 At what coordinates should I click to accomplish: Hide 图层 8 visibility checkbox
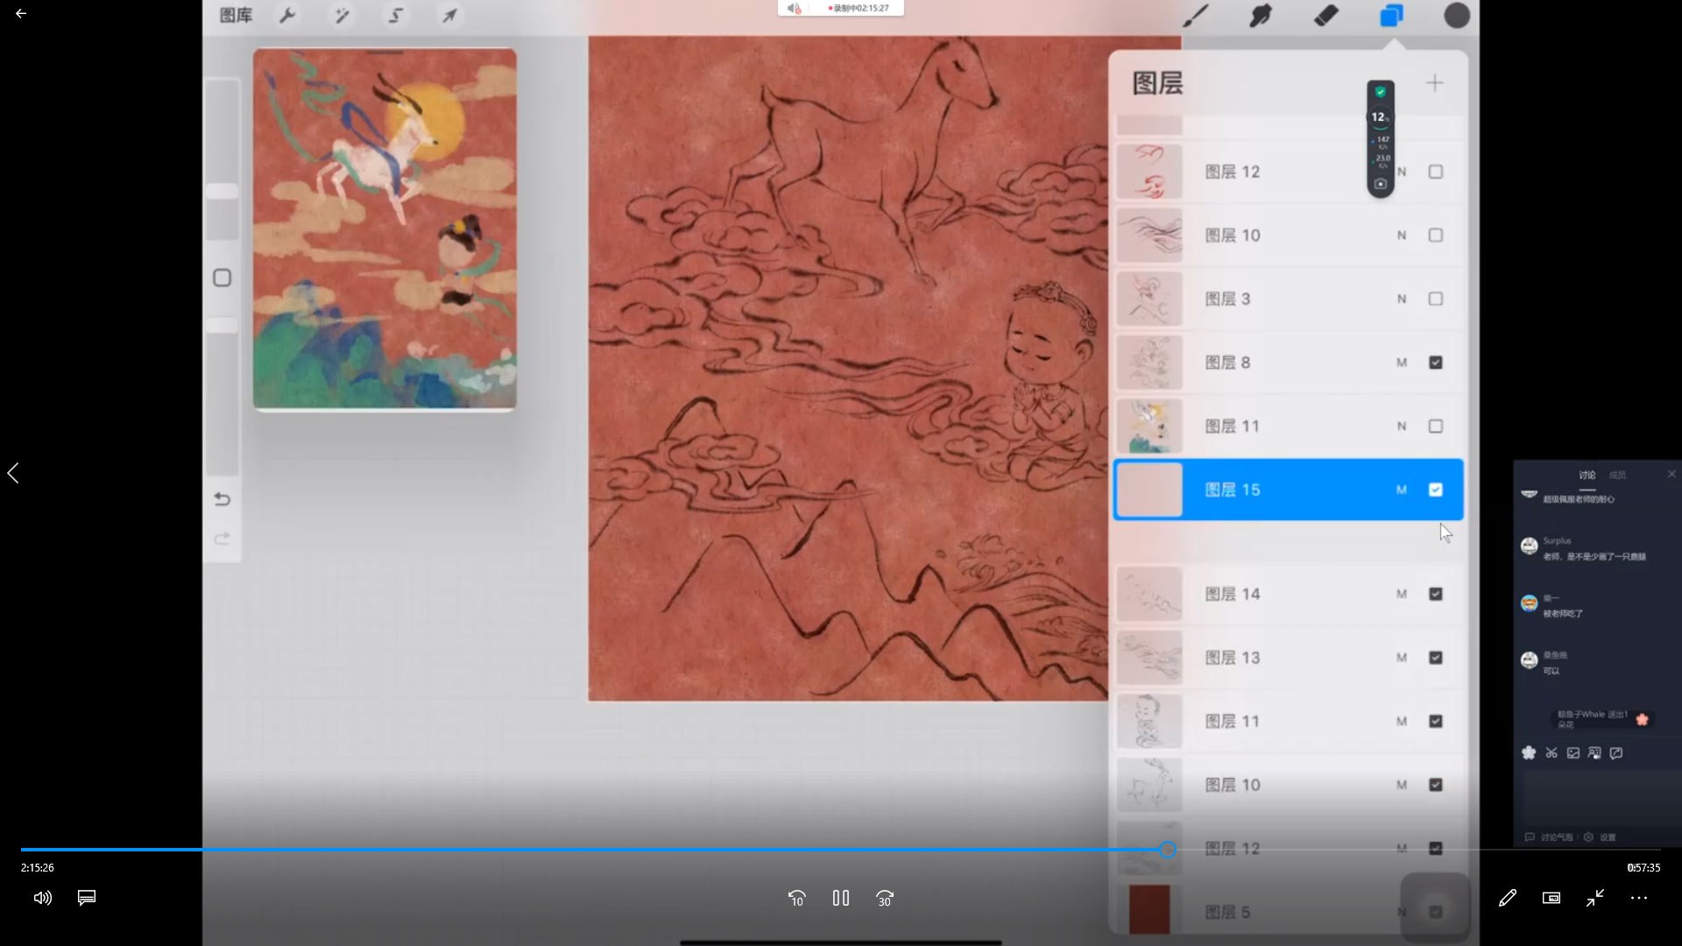(1435, 363)
